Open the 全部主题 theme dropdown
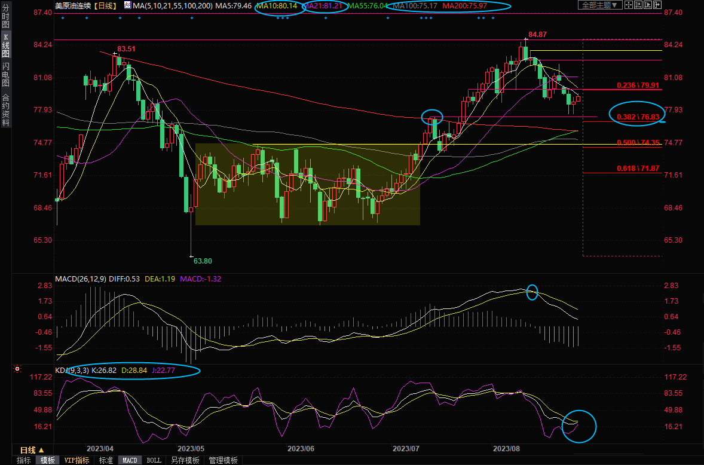Viewport: 704px width, 465px height. click(600, 5)
